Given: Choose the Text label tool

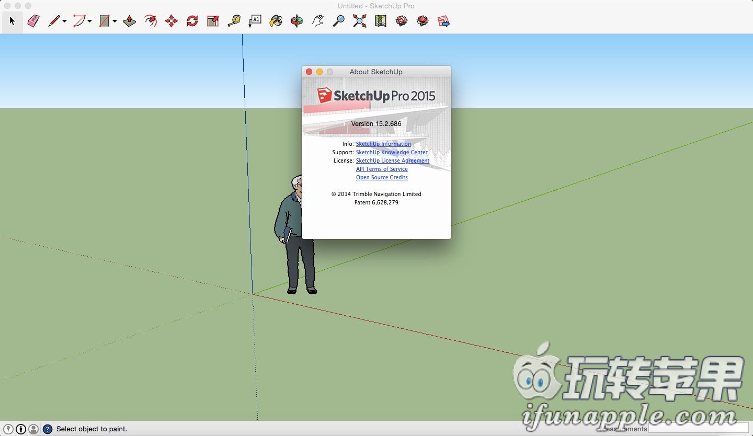Looking at the screenshot, I should click(255, 21).
